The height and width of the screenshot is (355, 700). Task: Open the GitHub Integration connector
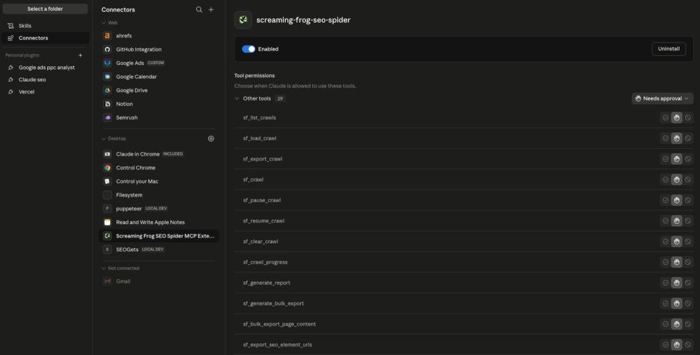tap(159, 50)
